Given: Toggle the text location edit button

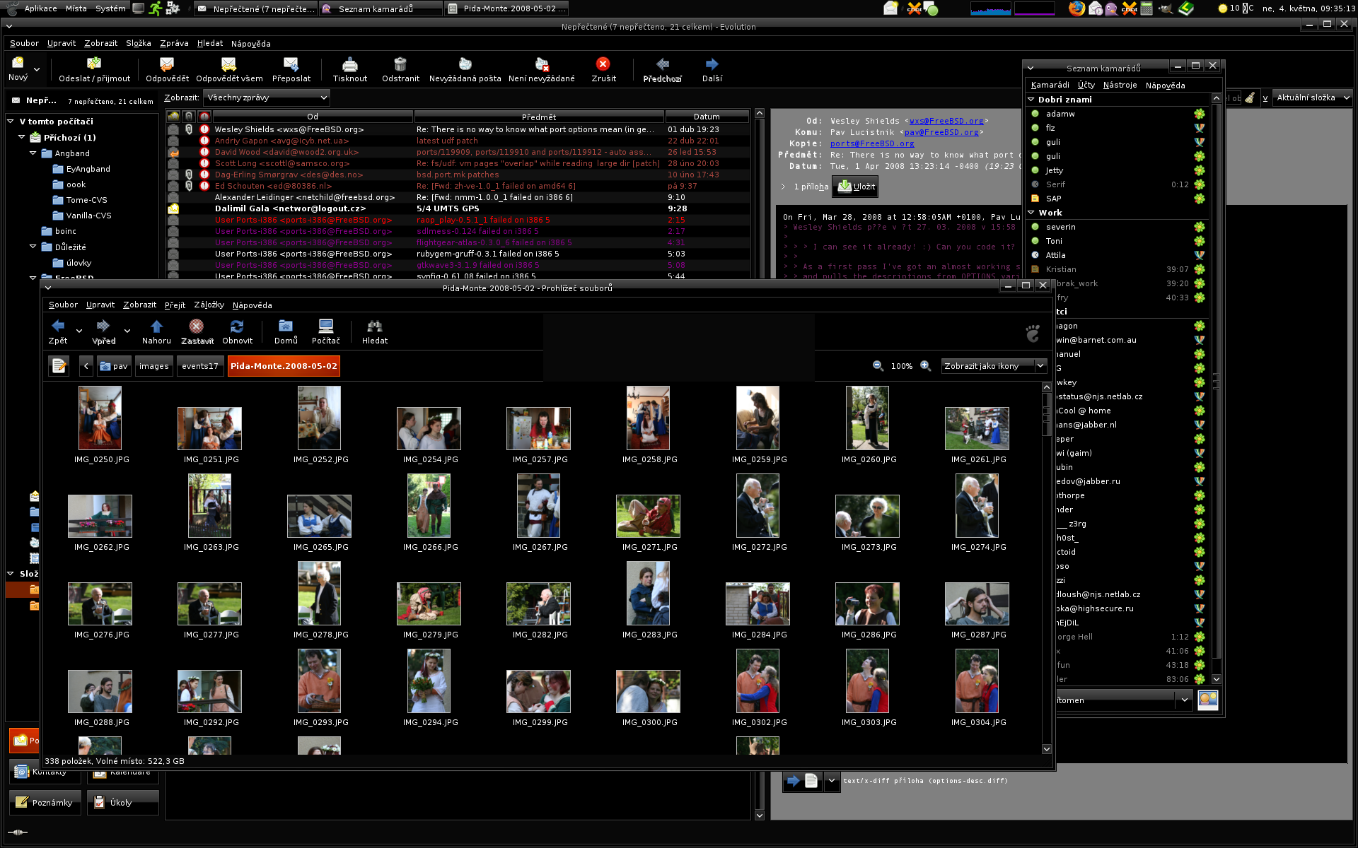Looking at the screenshot, I should click(59, 366).
